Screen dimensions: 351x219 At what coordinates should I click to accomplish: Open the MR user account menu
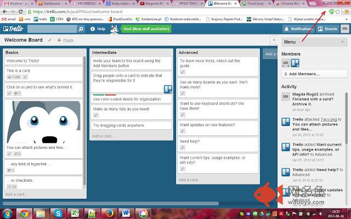pos(344,28)
